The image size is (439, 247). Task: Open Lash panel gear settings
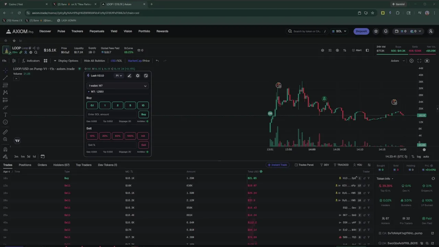click(x=138, y=76)
